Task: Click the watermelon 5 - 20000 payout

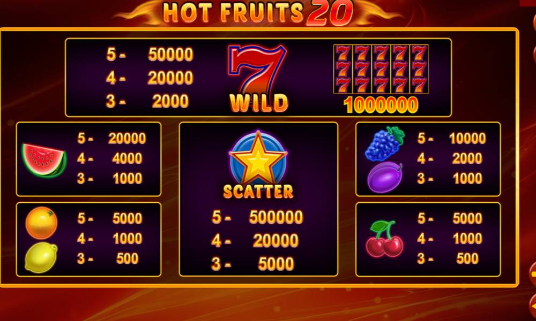Action: tap(111, 138)
